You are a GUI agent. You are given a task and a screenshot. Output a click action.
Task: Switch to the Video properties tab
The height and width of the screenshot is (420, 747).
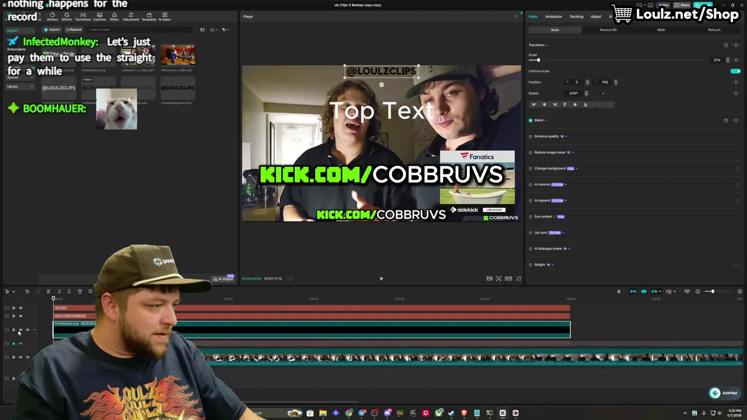click(533, 16)
